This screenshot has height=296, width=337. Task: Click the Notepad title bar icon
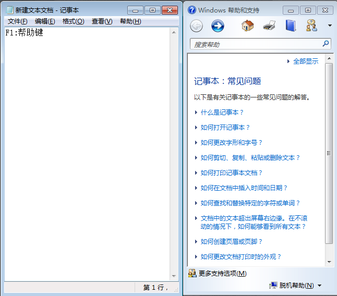(x=10, y=10)
